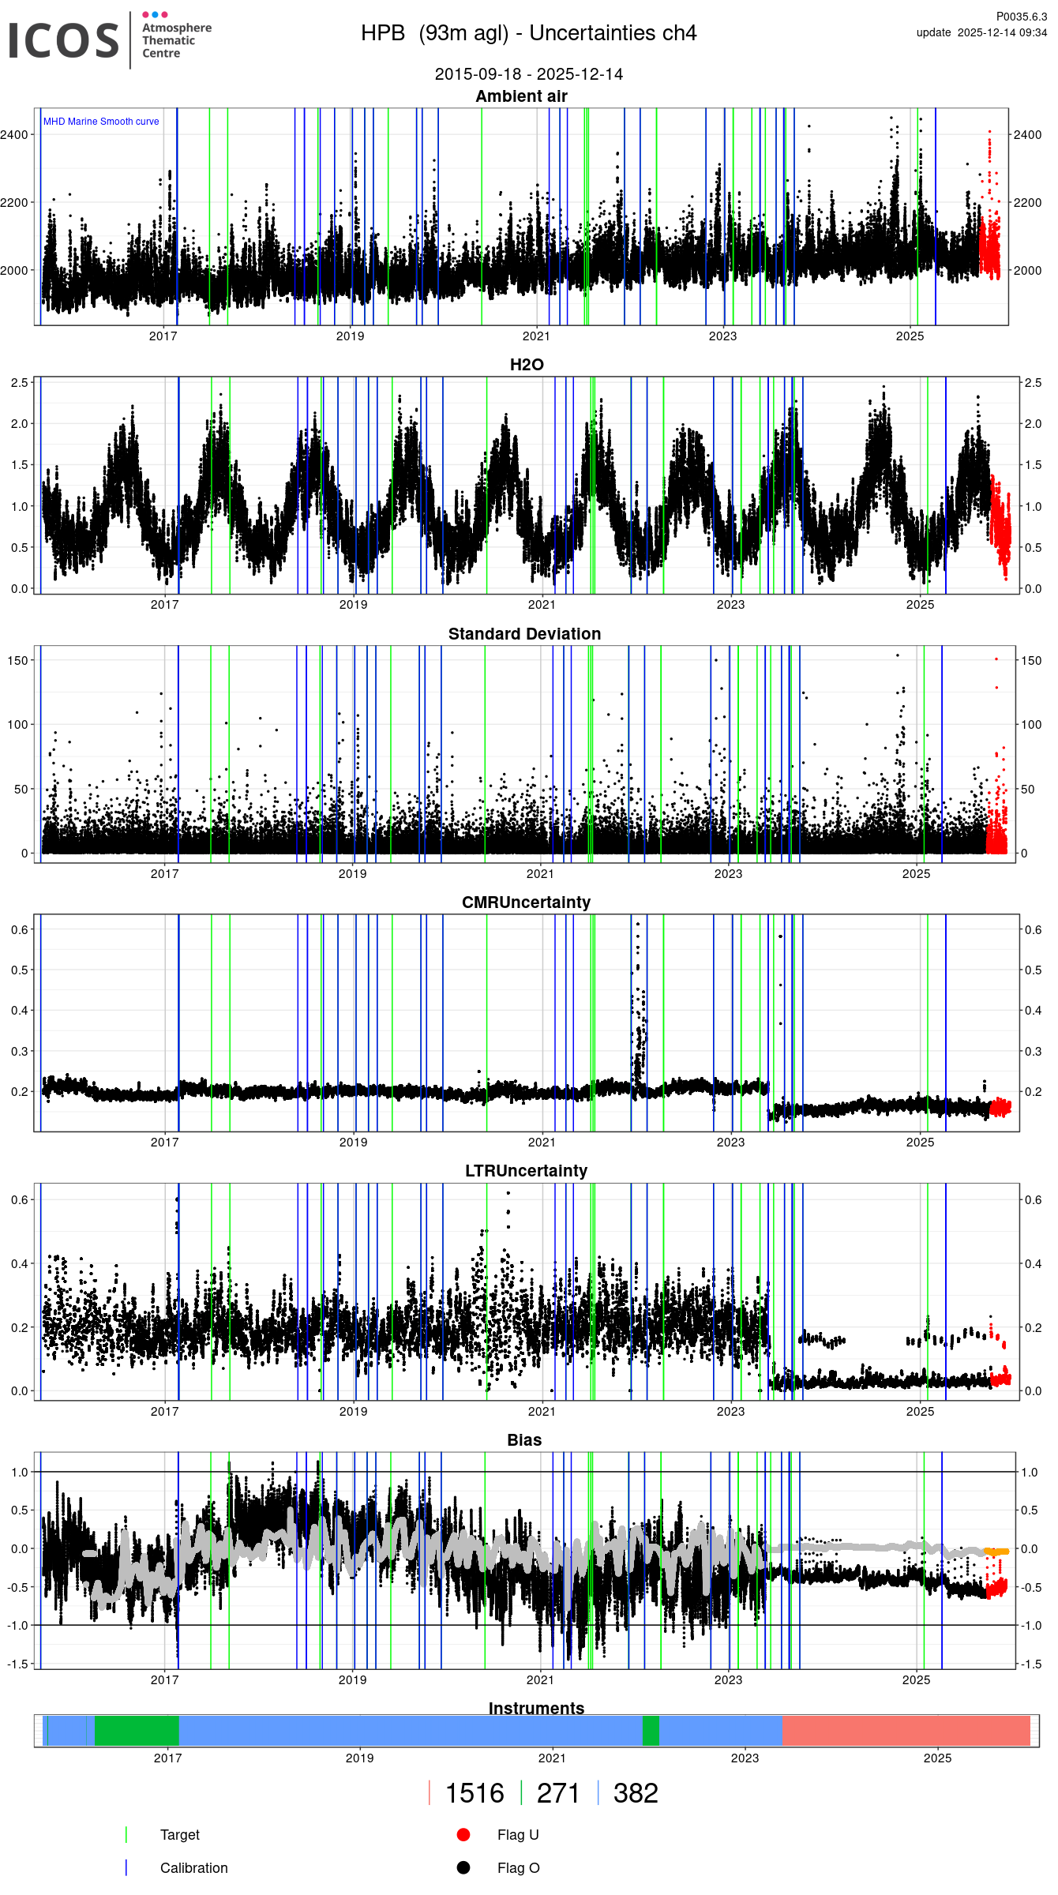Click the Ambient air panel title
Screen dimensions: 1058x1895
[521, 96]
